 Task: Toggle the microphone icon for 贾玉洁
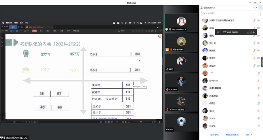(x=258, y=118)
